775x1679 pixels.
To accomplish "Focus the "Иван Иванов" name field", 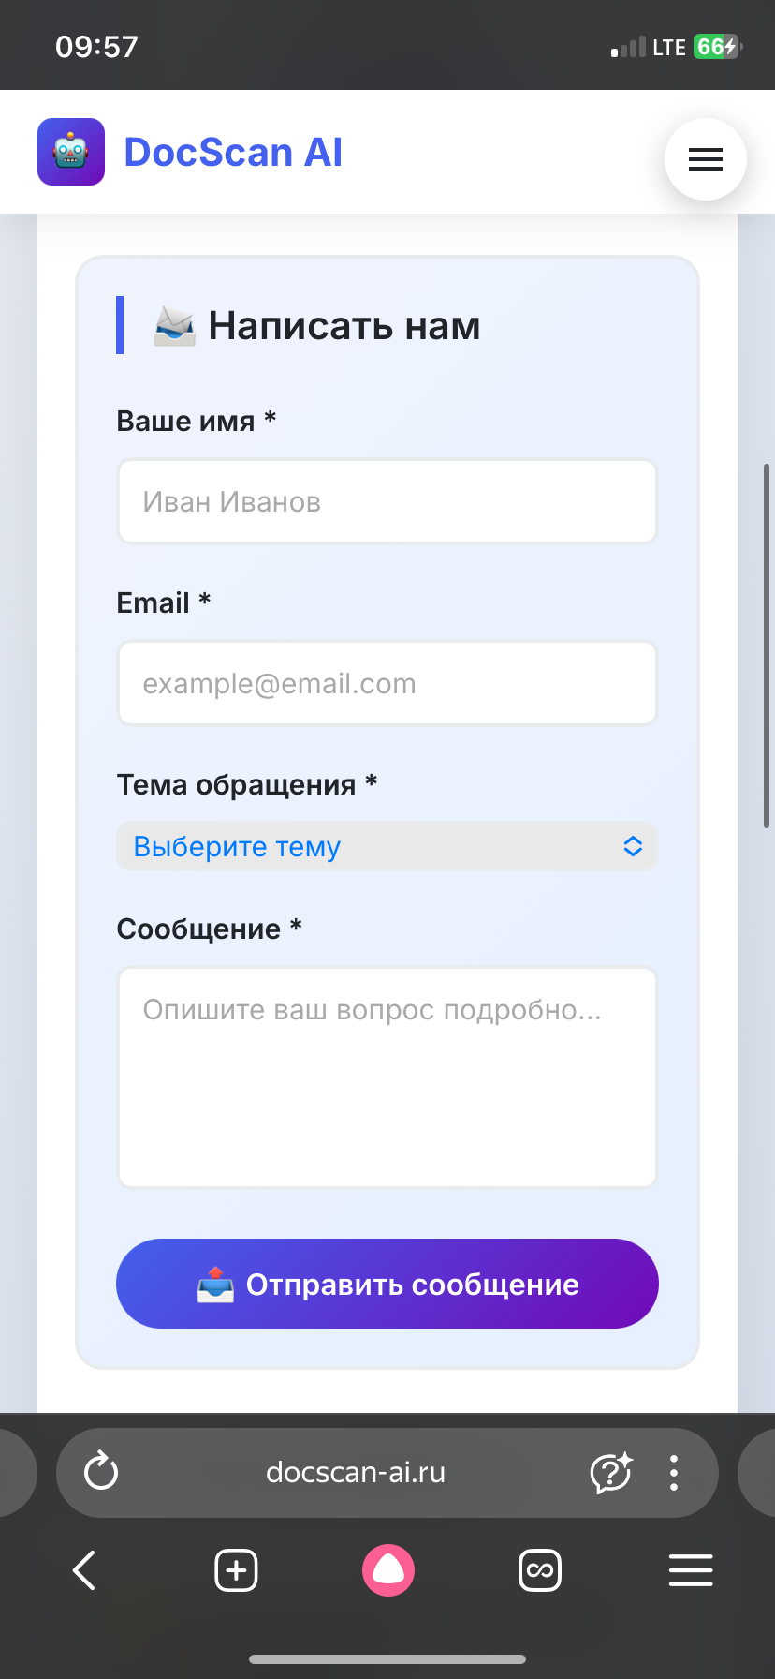I will point(387,501).
